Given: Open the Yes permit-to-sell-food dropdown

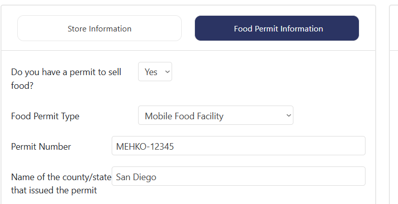Looking at the screenshot, I should click(155, 72).
